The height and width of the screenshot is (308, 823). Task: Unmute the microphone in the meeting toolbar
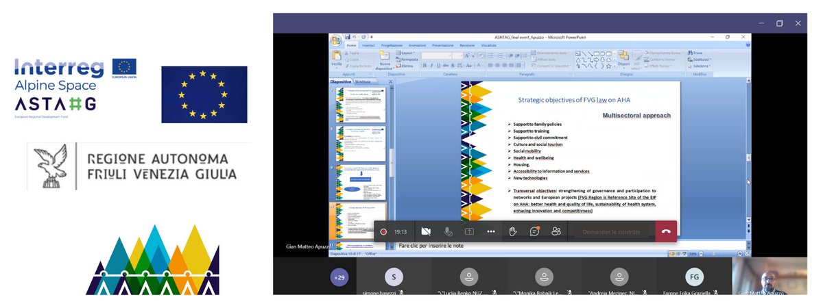[x=448, y=232]
